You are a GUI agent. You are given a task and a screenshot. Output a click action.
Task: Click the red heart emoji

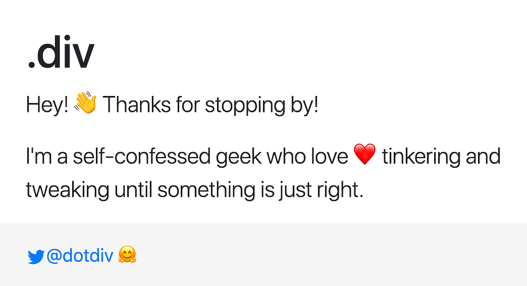pos(365,156)
